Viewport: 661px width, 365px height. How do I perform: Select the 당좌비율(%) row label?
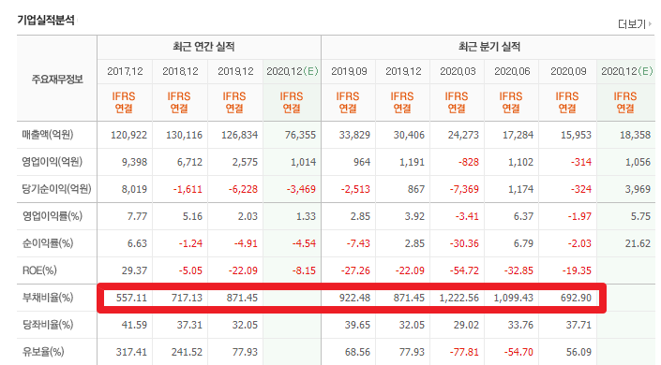click(48, 325)
